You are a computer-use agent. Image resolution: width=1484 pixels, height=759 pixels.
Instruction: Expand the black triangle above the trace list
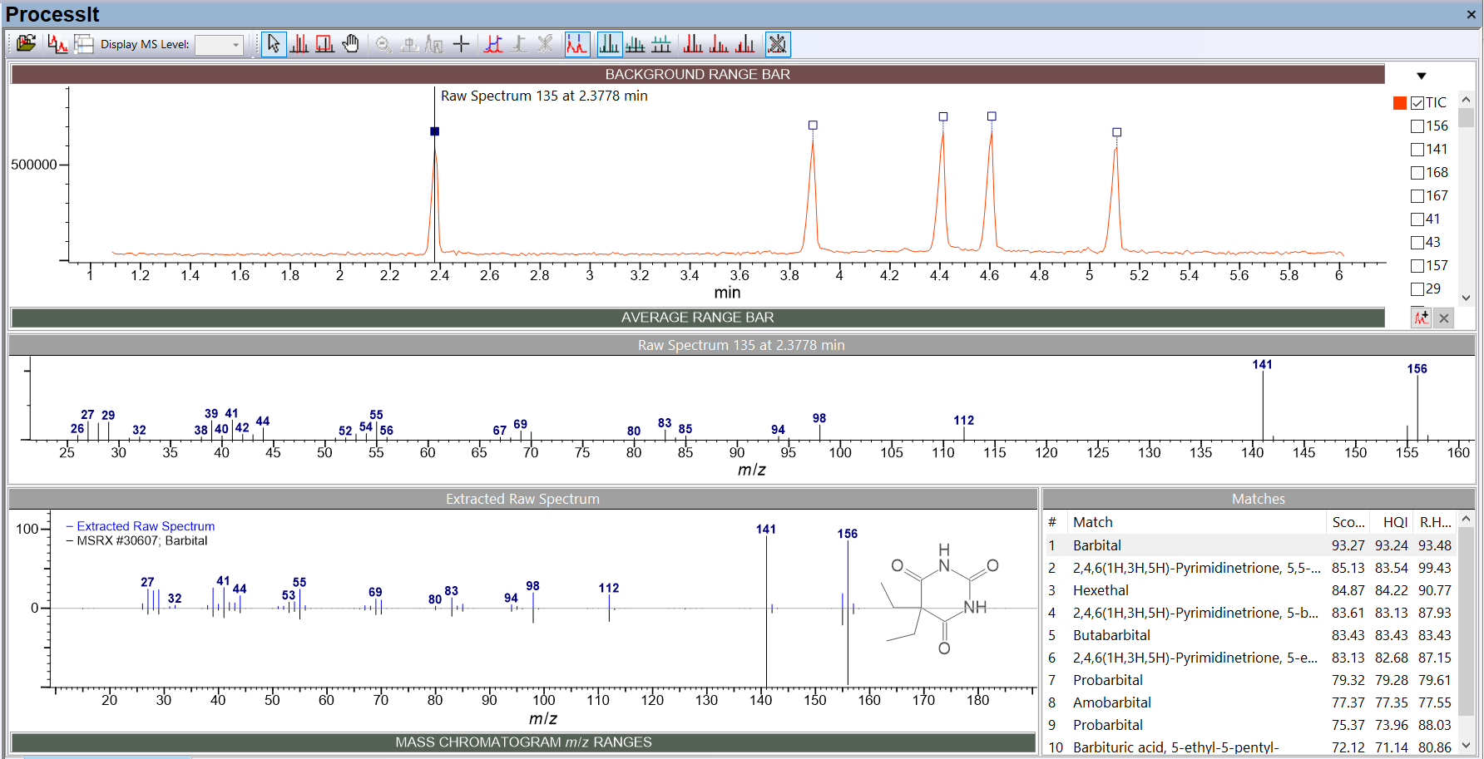click(x=1422, y=76)
